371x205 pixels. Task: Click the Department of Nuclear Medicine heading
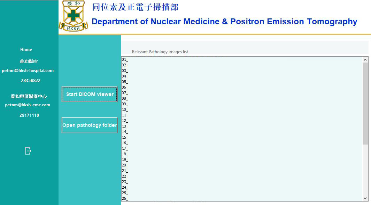224,22
